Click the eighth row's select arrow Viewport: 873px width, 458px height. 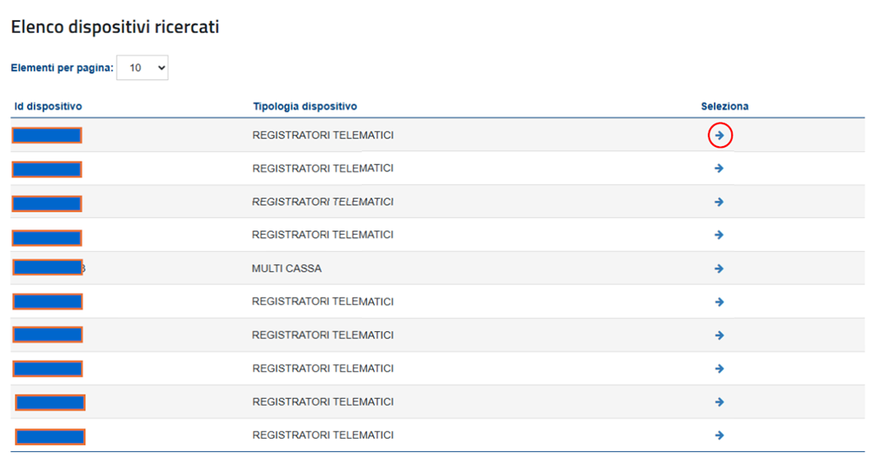coord(719,368)
